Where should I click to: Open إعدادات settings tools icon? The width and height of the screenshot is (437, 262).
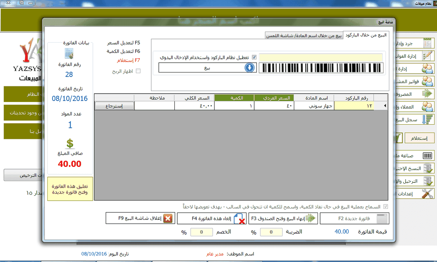427,193
